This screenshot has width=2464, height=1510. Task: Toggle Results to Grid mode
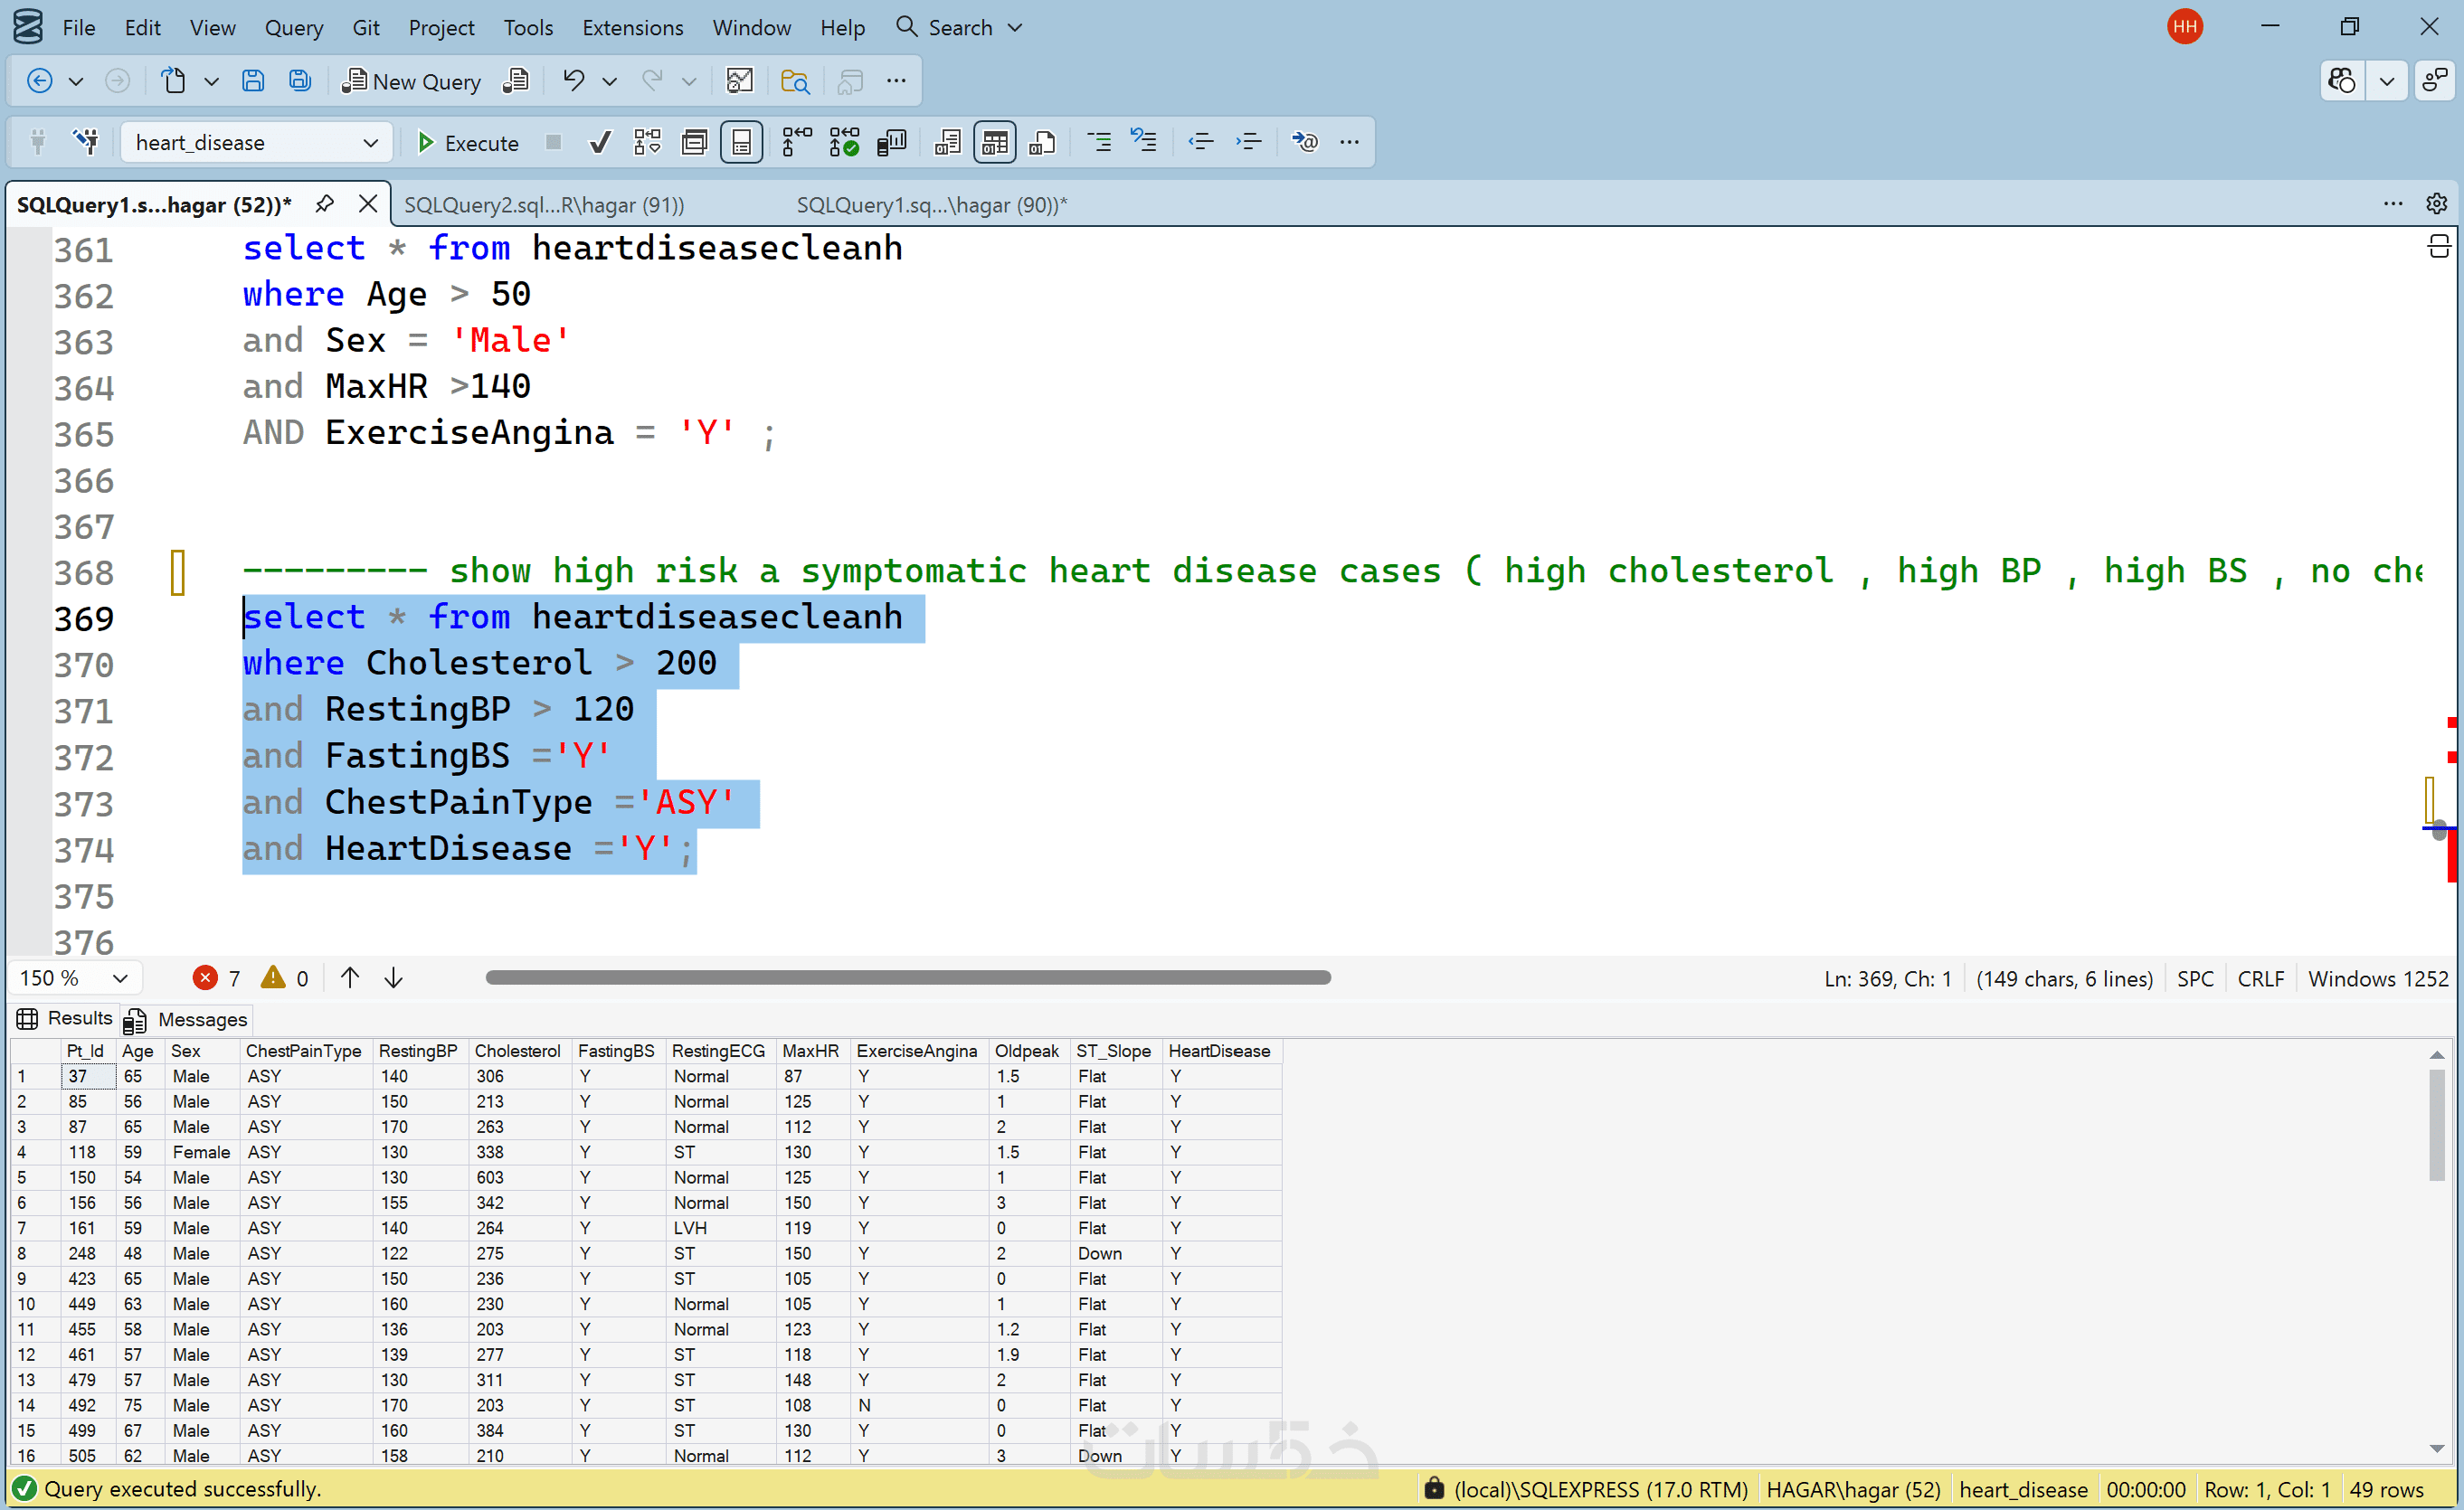click(x=994, y=143)
